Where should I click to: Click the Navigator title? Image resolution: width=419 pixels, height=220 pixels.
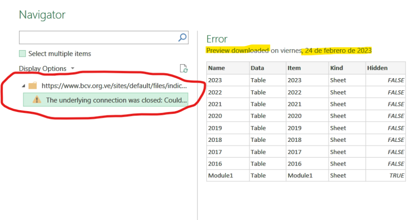[x=42, y=15]
